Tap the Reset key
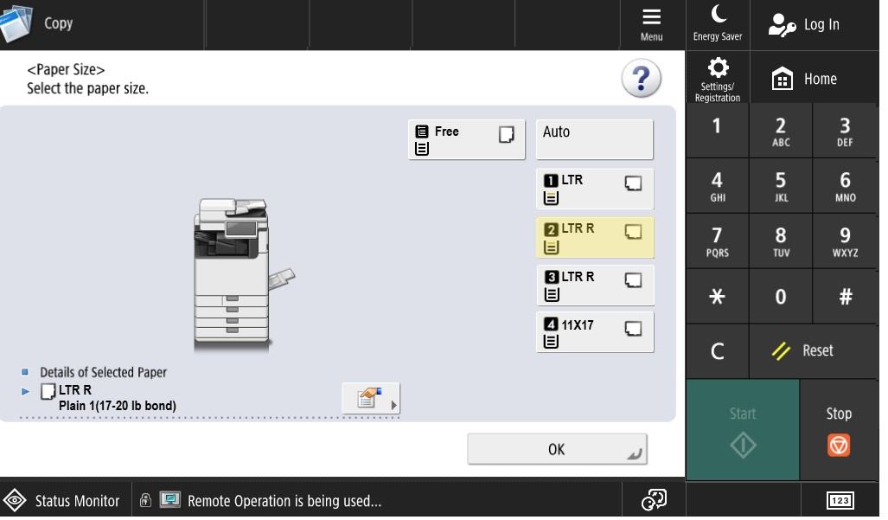 pos(814,351)
